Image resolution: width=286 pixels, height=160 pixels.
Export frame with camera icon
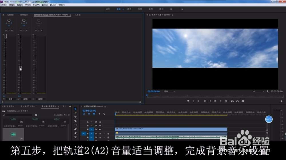click(243, 101)
